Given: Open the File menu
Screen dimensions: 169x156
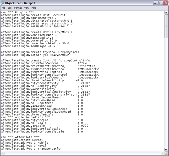Looking at the screenshot, I should point(3,8).
